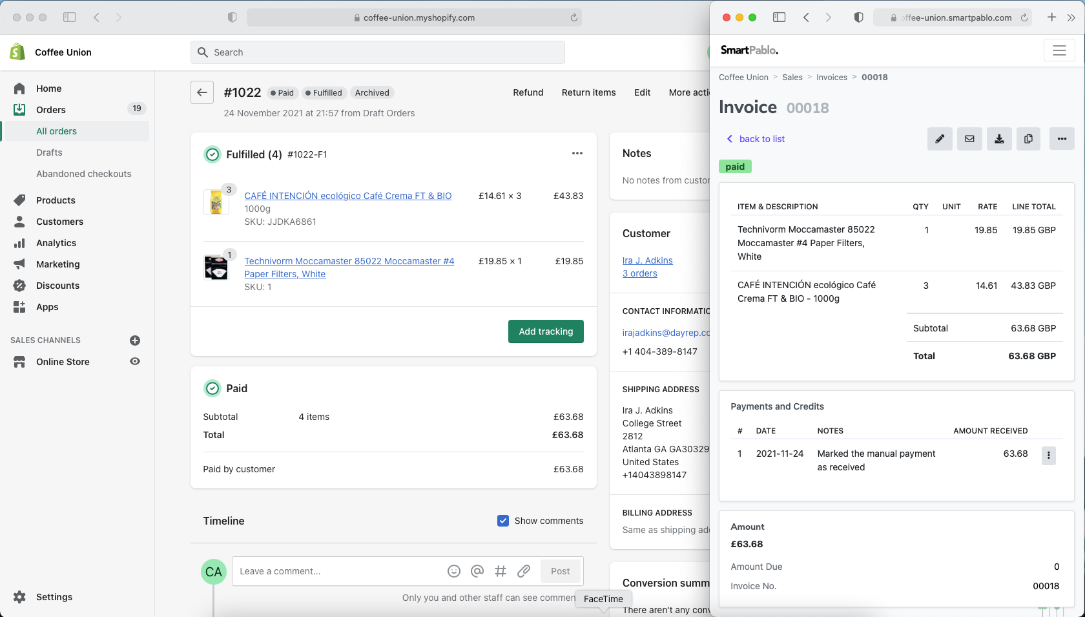Go back in the SmartPablo Safari window
This screenshot has height=617, width=1085.
[806, 17]
